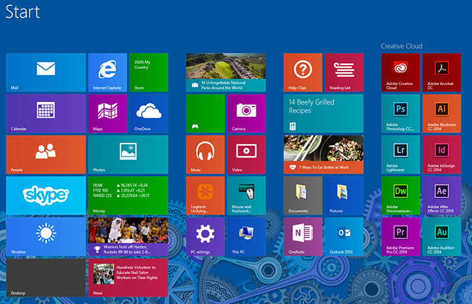Open the News tile about nail salon workers
Viewport: 472px width, 304px height.
[128, 278]
